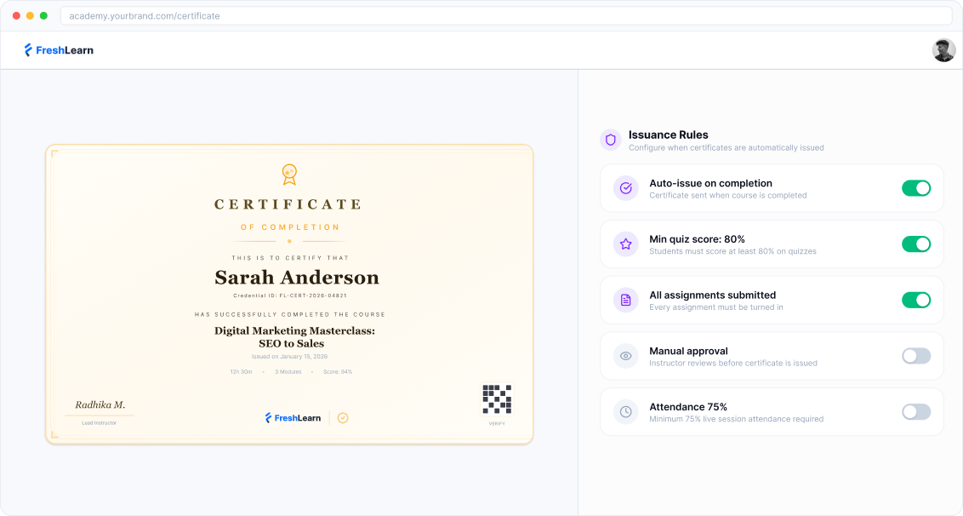
Task: Click the eye icon for Manual approval
Action: coord(626,356)
